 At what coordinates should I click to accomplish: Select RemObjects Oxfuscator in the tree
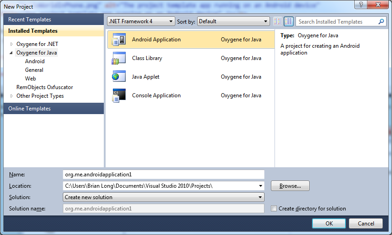pyautogui.click(x=45, y=87)
